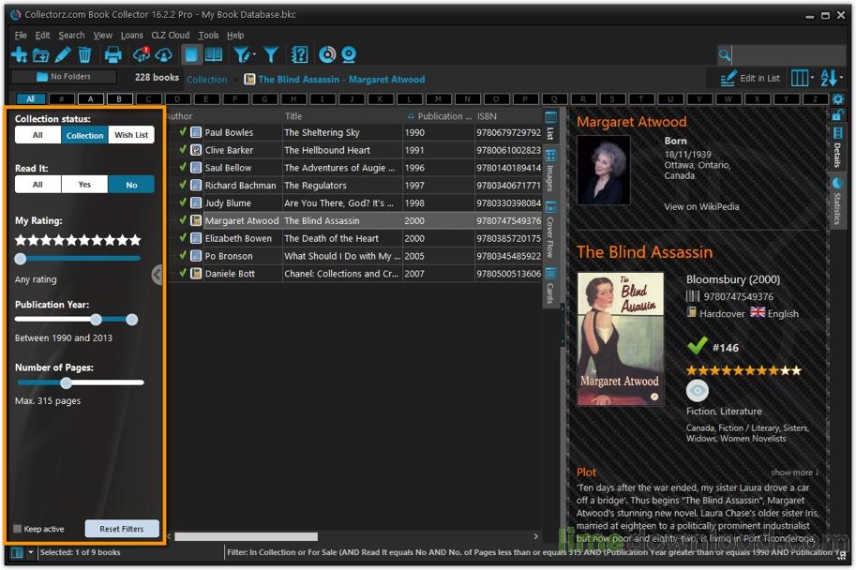
Task: Click the lock layout icon on right edge
Action: (x=837, y=114)
